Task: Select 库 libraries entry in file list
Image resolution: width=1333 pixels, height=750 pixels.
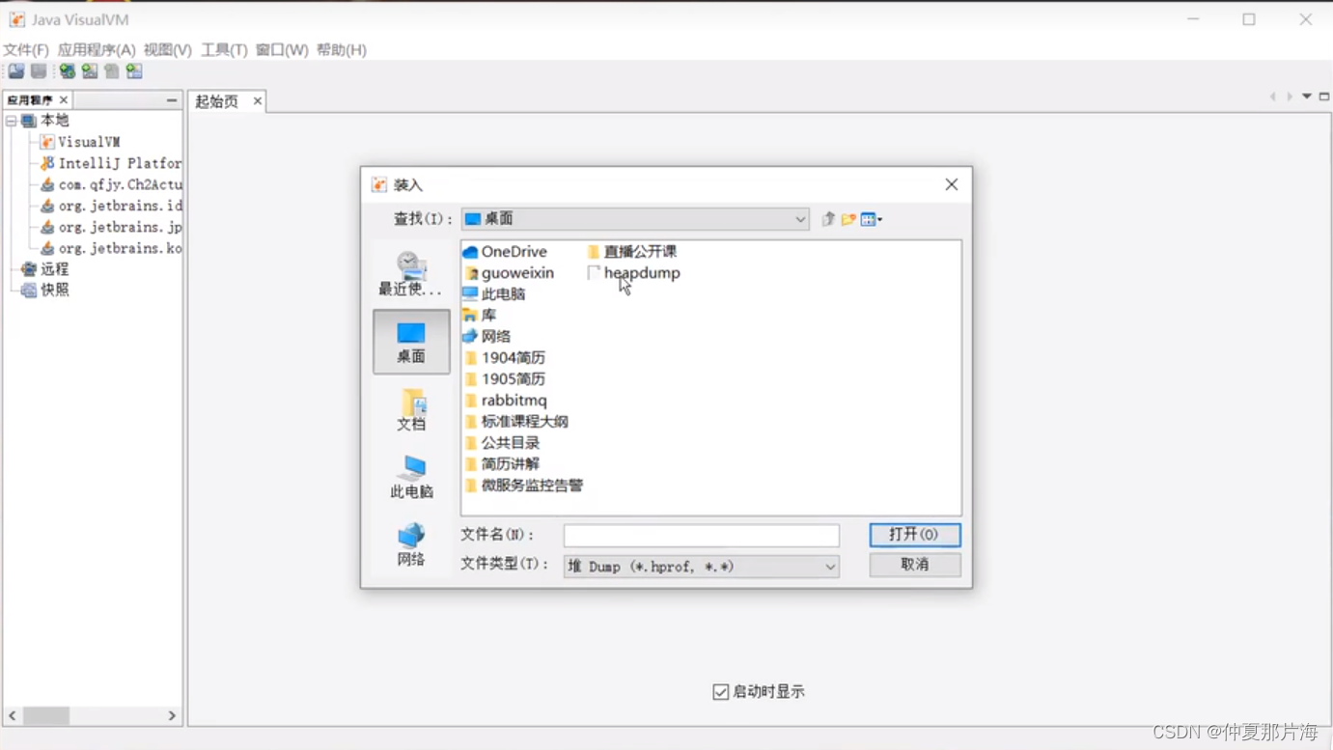Action: point(480,316)
